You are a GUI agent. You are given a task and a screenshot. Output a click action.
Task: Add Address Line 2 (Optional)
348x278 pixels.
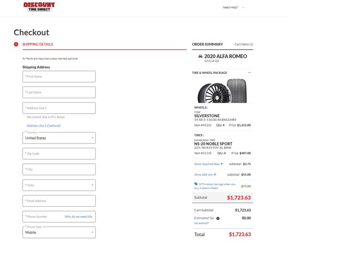coord(43,126)
